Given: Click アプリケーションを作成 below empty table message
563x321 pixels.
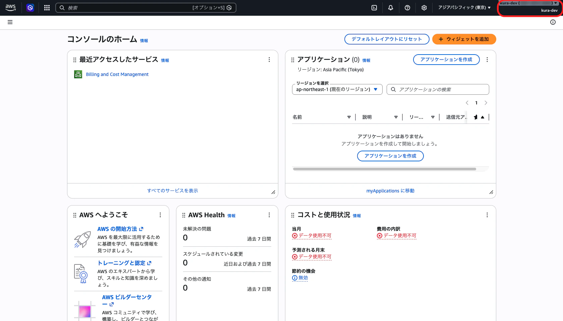Looking at the screenshot, I should [390, 156].
